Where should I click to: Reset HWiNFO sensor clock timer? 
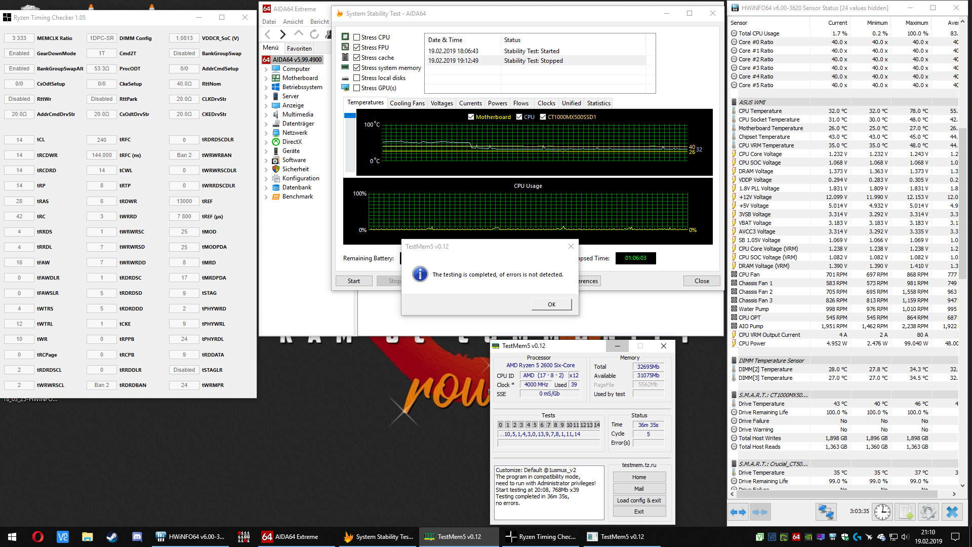coord(882,512)
